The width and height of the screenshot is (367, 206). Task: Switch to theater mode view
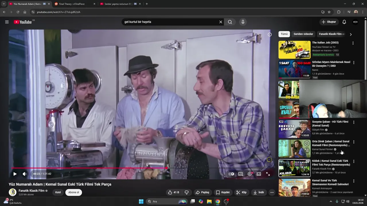[259, 174]
